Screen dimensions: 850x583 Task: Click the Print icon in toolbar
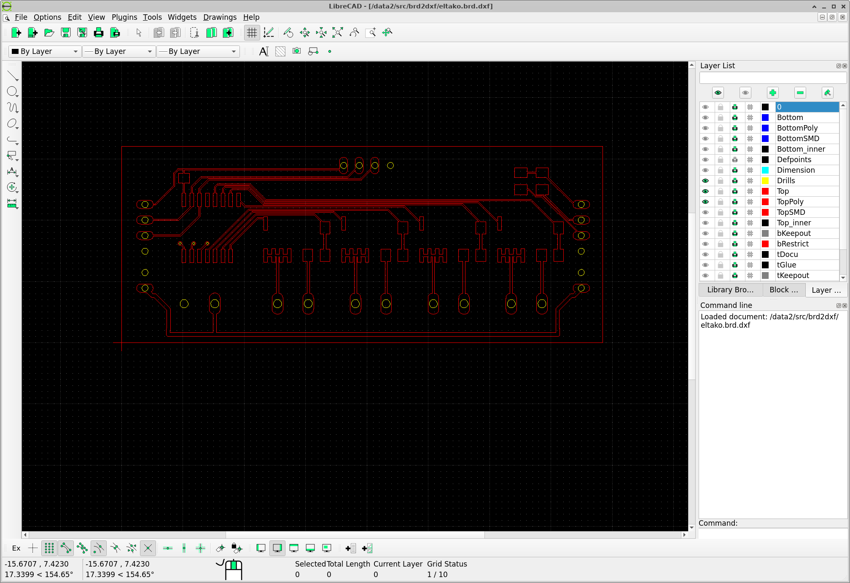(98, 32)
